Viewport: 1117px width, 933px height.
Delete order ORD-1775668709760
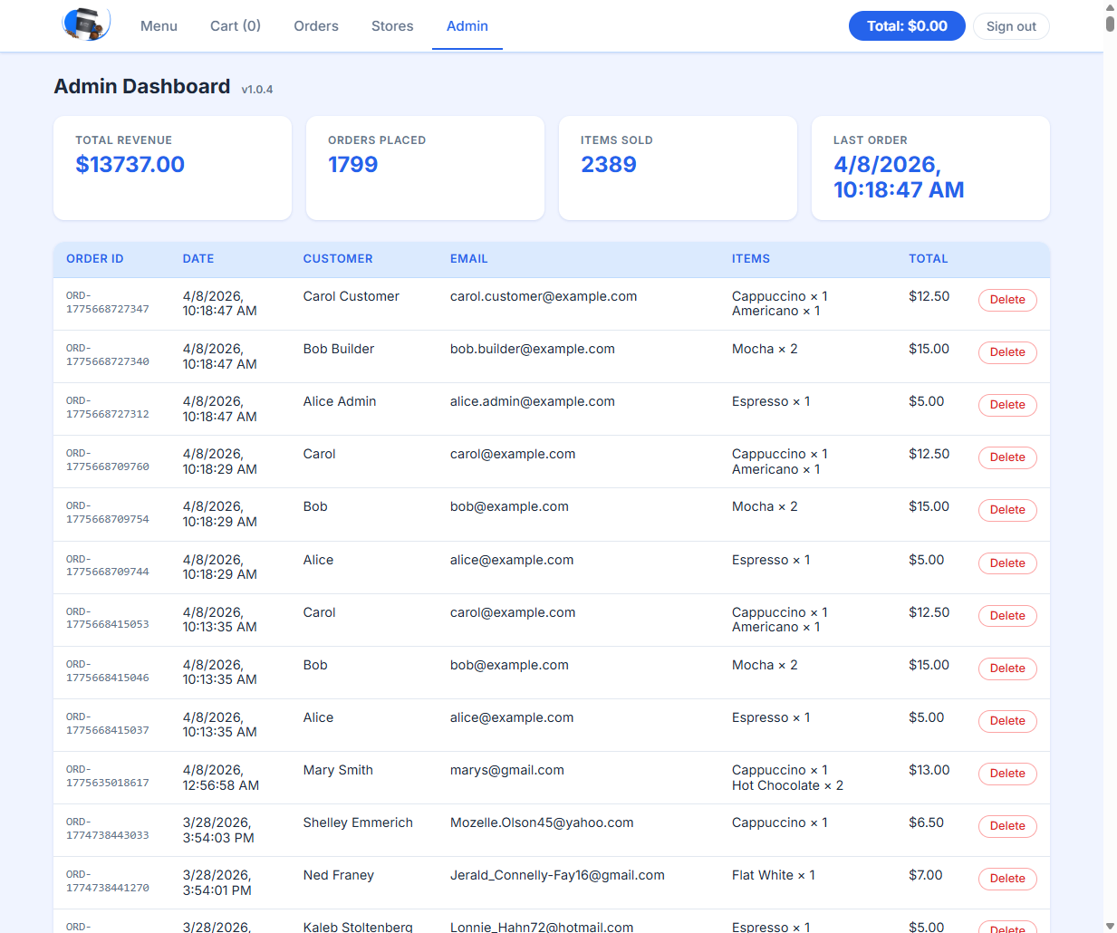(1007, 457)
